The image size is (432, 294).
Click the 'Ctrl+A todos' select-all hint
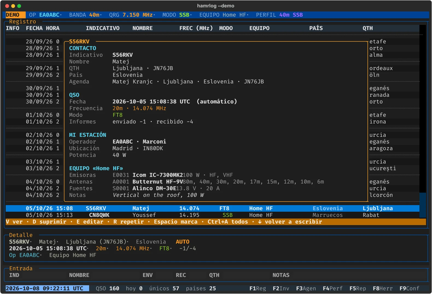click(228, 222)
